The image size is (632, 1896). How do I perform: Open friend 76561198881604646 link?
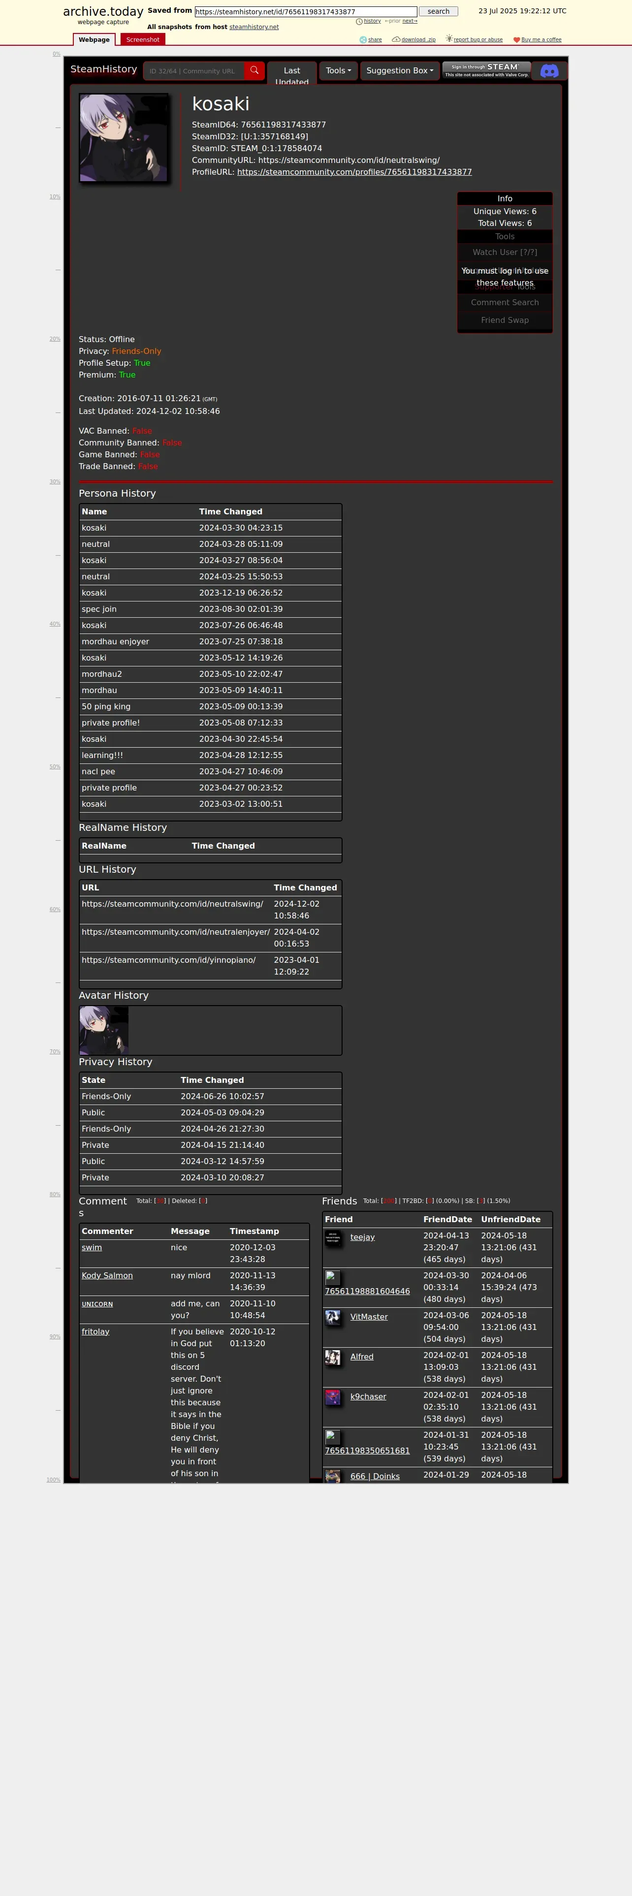[367, 1292]
